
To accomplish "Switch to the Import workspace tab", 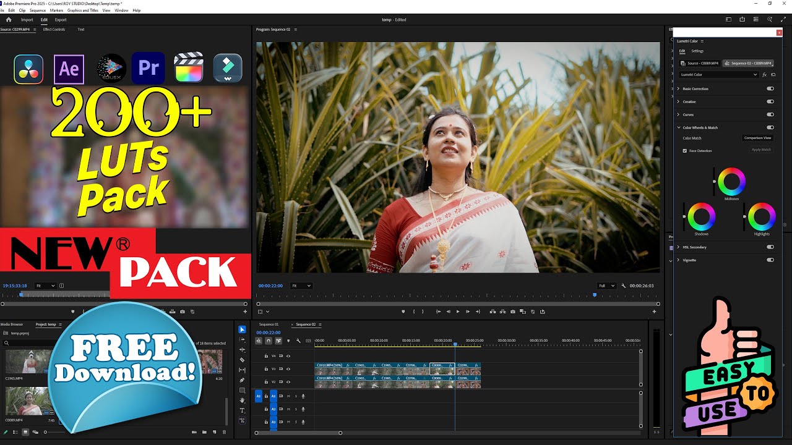I will [27, 20].
